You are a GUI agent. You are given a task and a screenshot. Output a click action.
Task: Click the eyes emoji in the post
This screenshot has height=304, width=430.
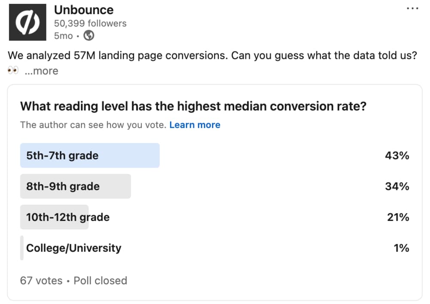13,71
